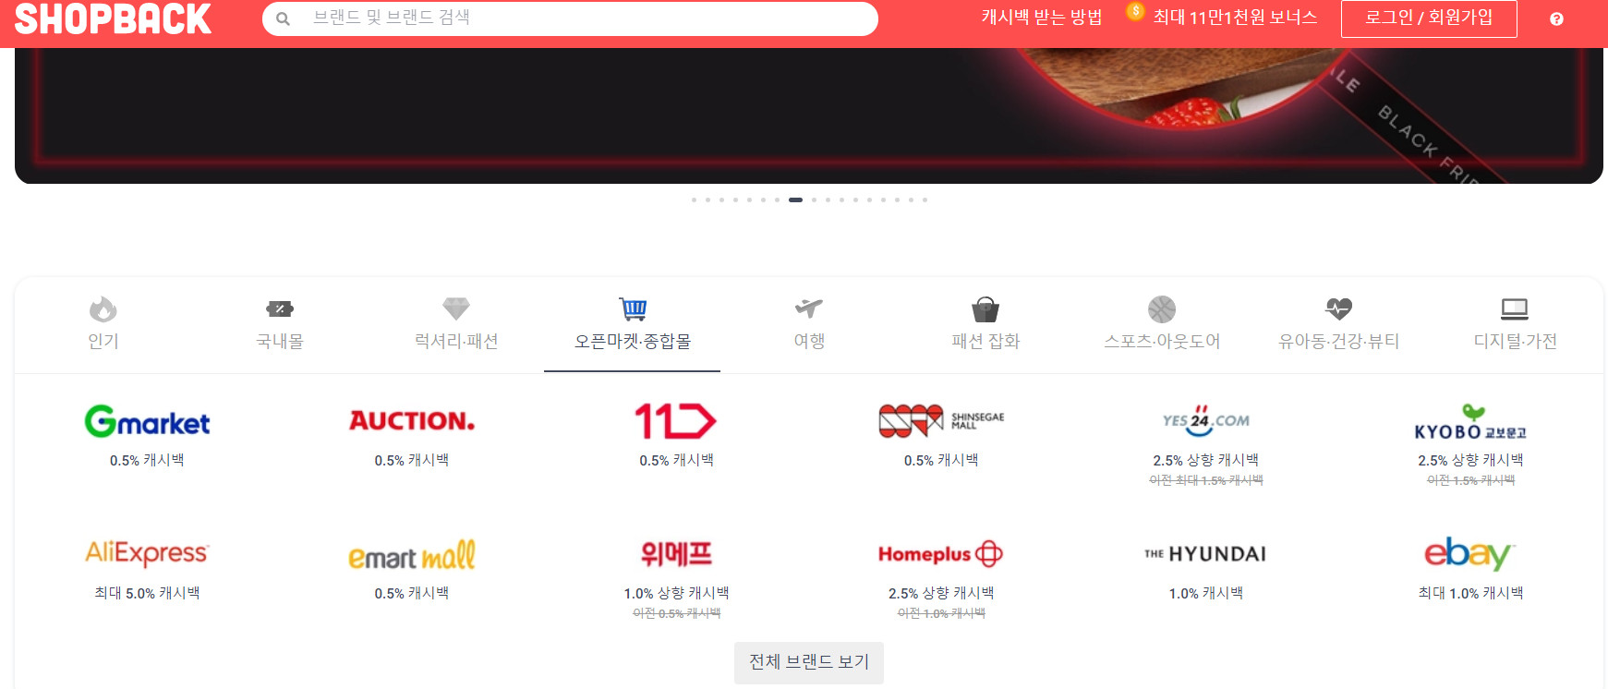Click the gold coin bonus icon
The height and width of the screenshot is (689, 1608).
[1136, 11]
